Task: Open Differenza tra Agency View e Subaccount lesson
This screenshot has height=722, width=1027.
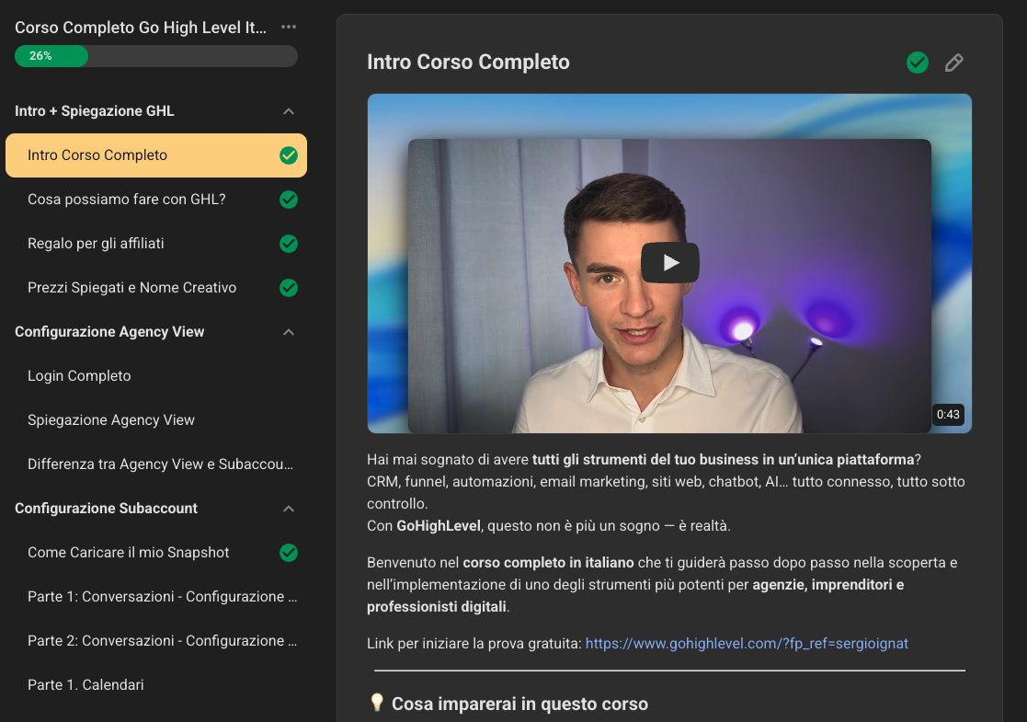Action: pyautogui.click(x=156, y=464)
